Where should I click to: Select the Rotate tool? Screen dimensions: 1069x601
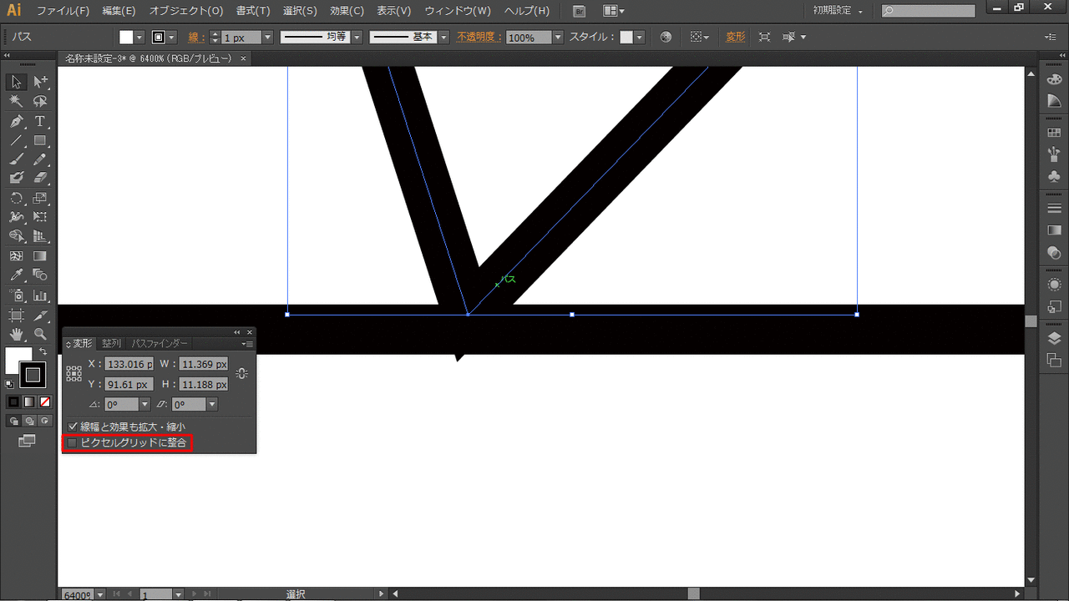[16, 199]
